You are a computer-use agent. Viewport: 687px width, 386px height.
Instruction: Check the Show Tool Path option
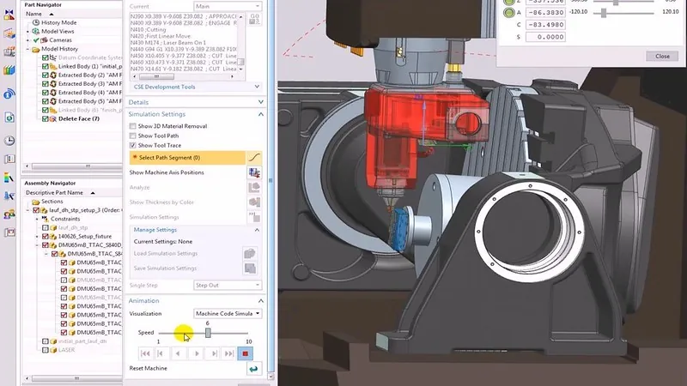tap(132, 136)
